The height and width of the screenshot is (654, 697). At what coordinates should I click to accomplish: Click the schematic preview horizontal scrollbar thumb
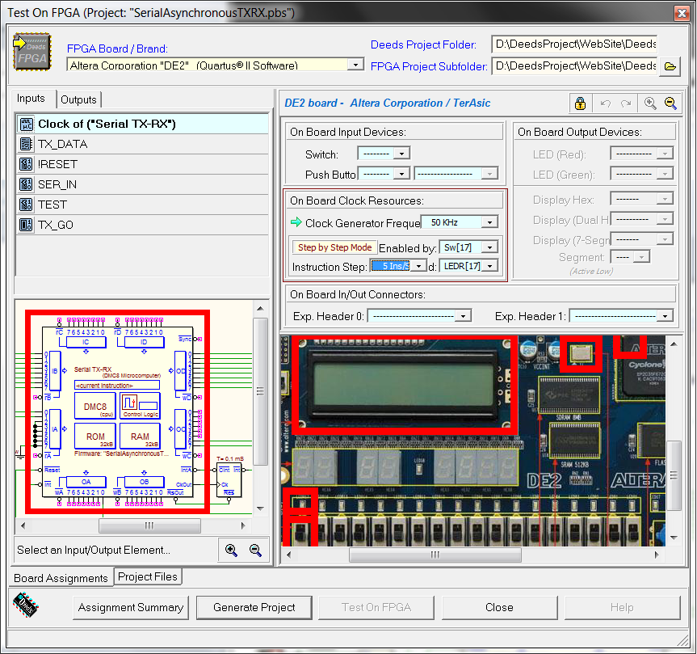149,525
